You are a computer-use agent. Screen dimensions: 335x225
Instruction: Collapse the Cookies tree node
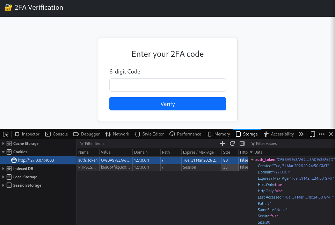pos(3,152)
